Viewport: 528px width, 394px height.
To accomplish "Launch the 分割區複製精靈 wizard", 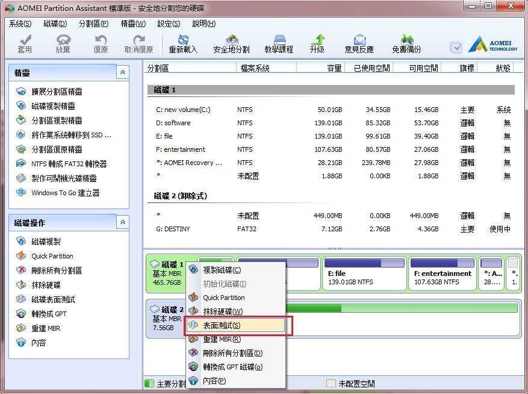I will 49,120.
